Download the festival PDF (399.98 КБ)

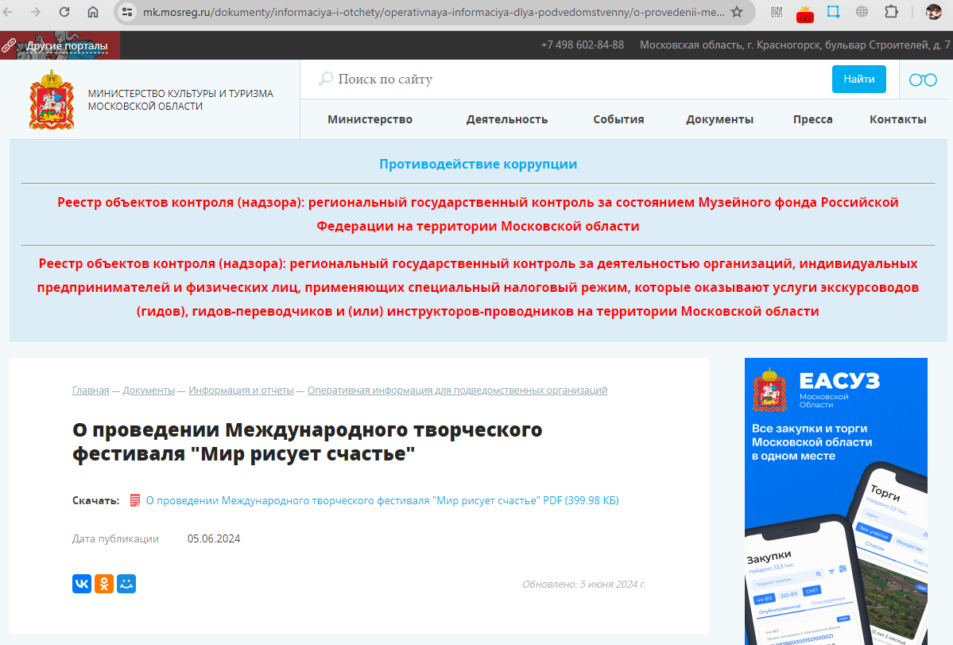pos(382,500)
